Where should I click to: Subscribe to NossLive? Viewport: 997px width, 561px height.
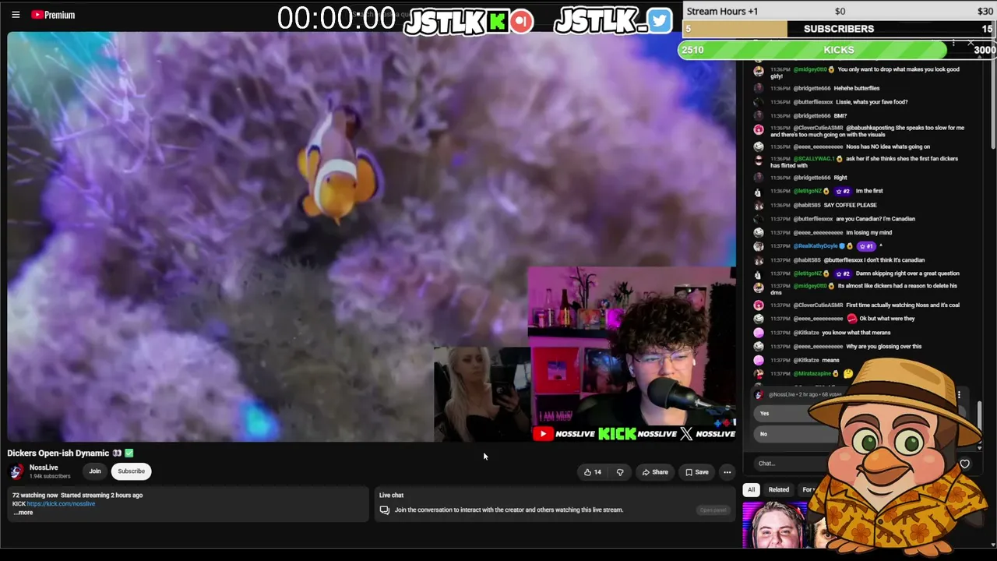pos(131,471)
